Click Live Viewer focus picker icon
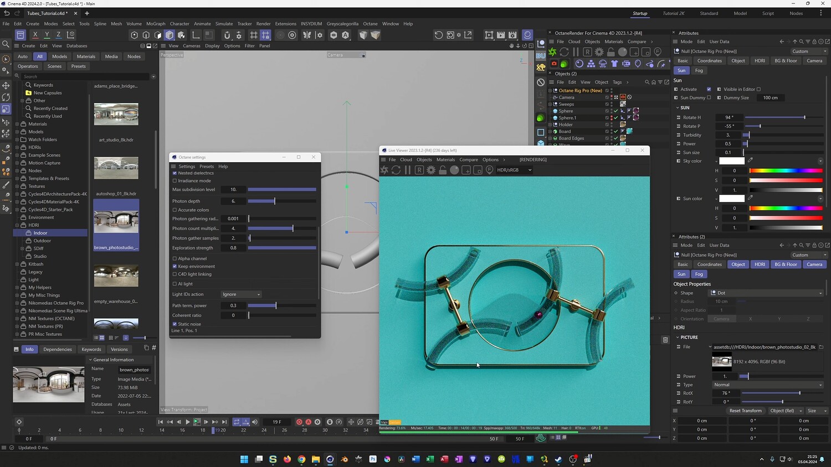Viewport: 831px width, 467px height. click(490, 170)
